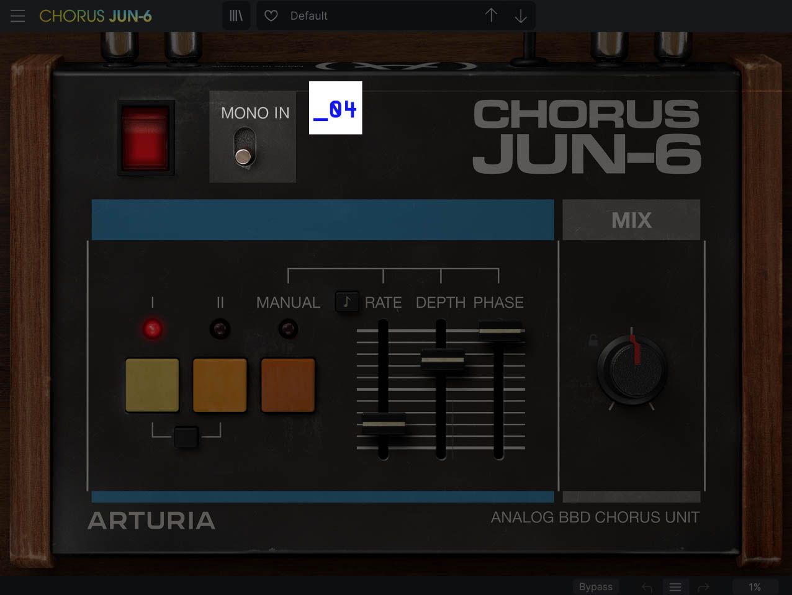Toggle the red power switch
Screen dimensions: 792x595
(145, 138)
